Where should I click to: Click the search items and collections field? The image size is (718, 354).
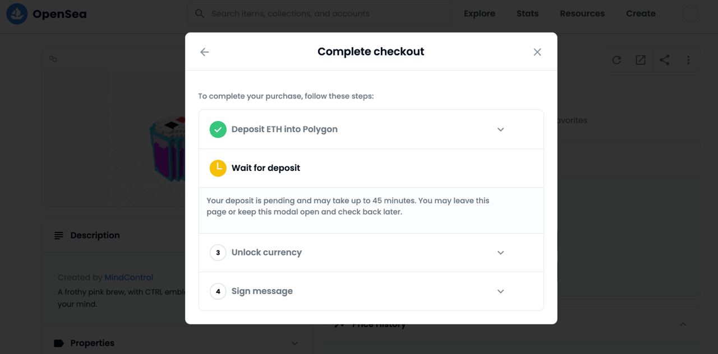pos(320,13)
